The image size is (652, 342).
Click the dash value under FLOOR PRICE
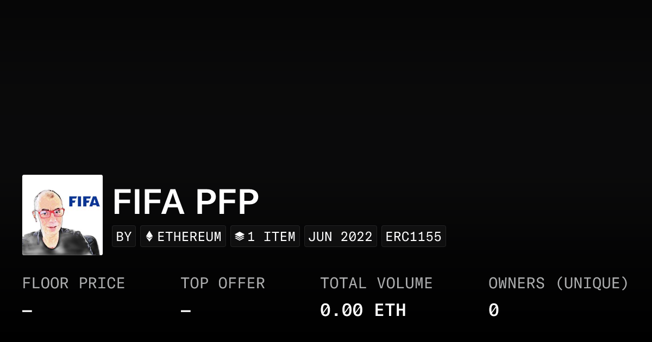tap(27, 311)
